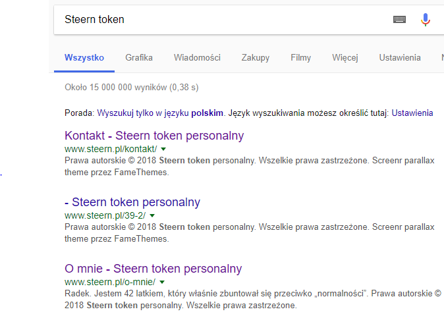Start voice search with microphone icon

(x=426, y=20)
